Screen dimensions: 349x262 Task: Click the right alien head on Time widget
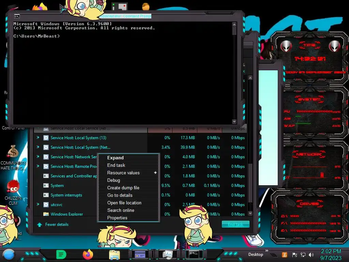pyautogui.click(x=335, y=46)
